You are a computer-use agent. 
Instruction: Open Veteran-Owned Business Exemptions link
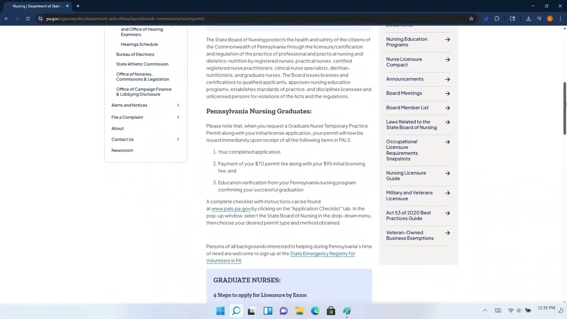(410, 235)
